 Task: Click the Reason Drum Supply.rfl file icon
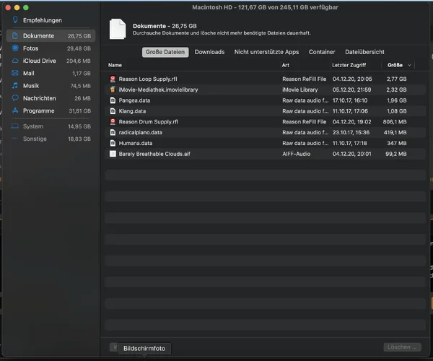(x=113, y=122)
